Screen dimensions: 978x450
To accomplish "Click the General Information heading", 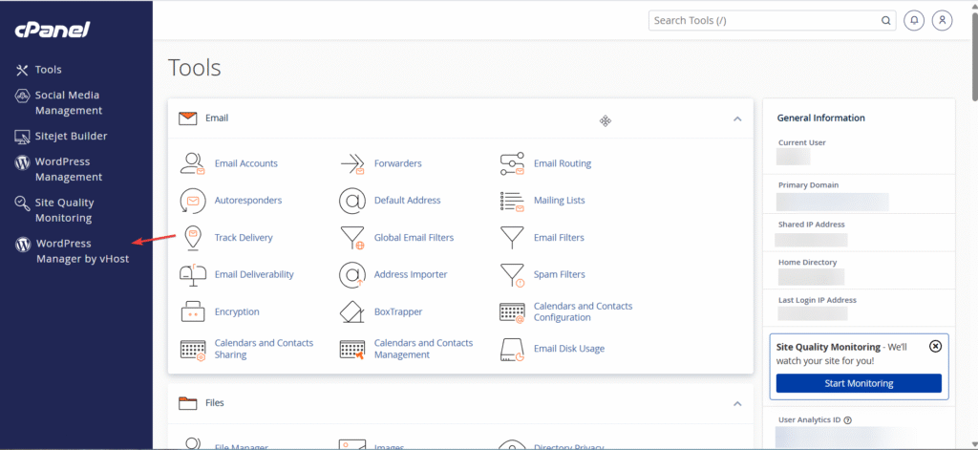I will click(x=820, y=118).
